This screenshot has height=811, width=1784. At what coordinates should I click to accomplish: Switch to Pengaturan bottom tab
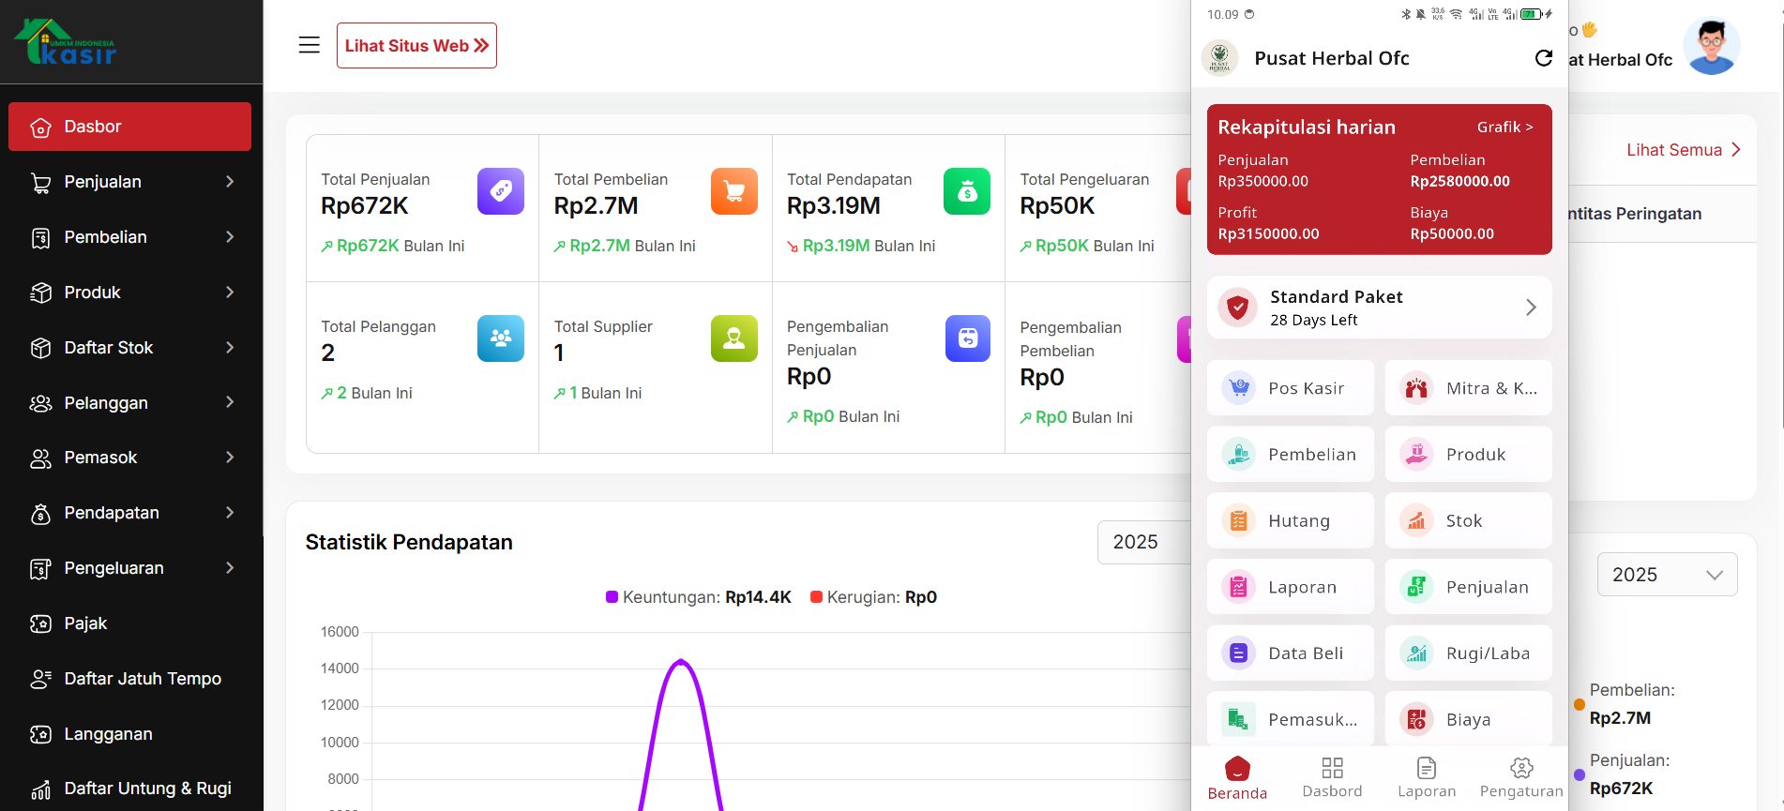pos(1520,778)
